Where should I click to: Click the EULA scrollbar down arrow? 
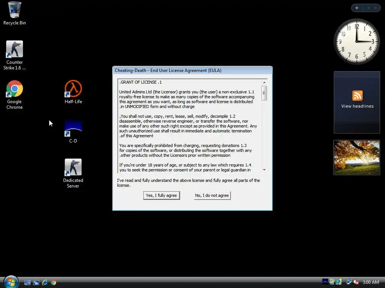click(x=264, y=170)
